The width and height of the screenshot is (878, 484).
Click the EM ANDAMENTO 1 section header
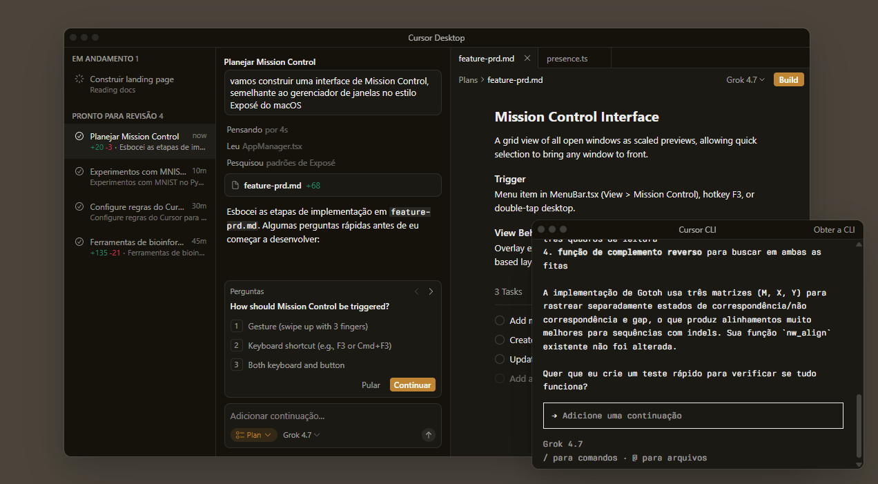tap(106, 59)
